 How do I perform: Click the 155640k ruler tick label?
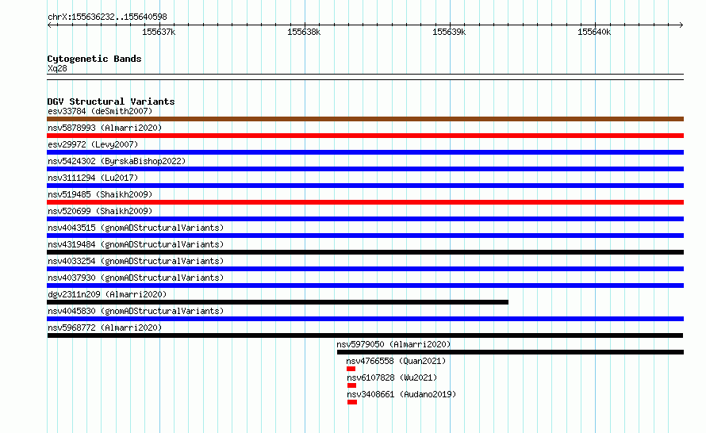(594, 32)
